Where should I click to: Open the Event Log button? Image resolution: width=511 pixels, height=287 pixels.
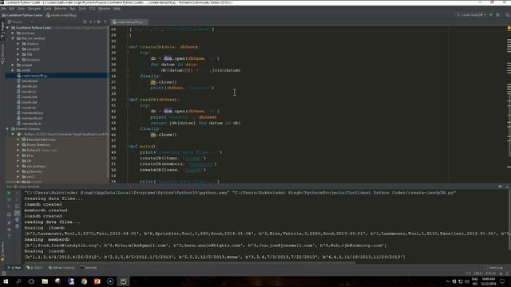(494, 268)
